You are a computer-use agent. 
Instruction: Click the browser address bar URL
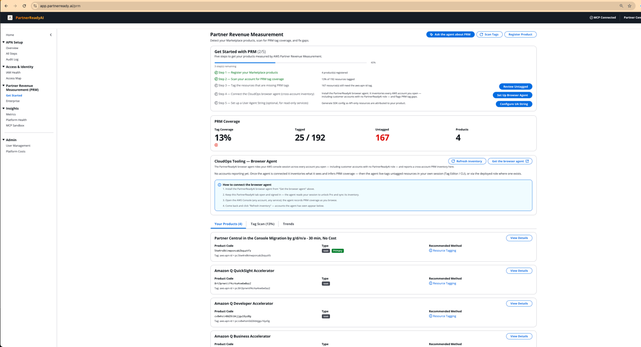point(60,6)
